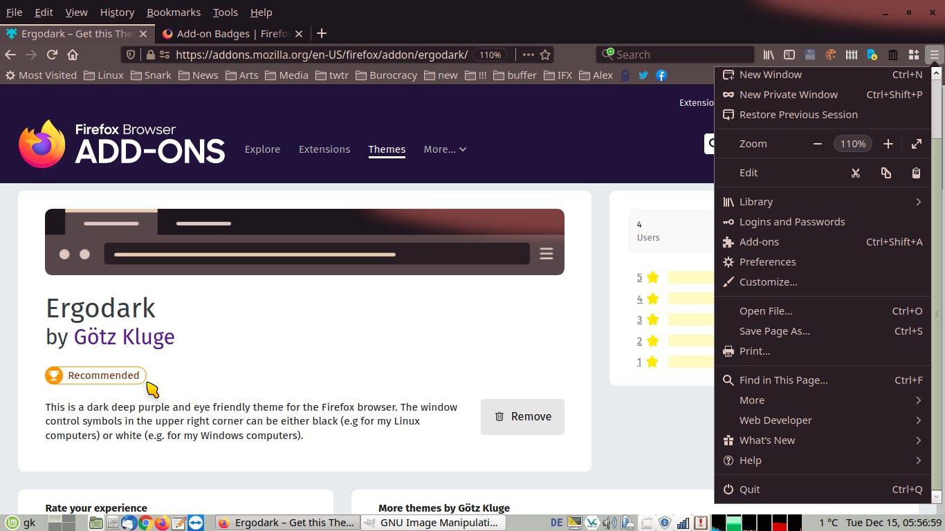Open the cookie extension icon

(x=831, y=55)
